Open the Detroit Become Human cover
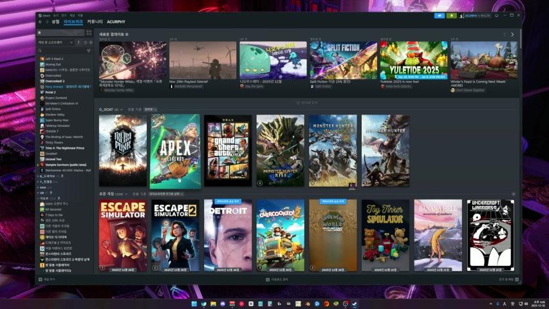 point(228,236)
